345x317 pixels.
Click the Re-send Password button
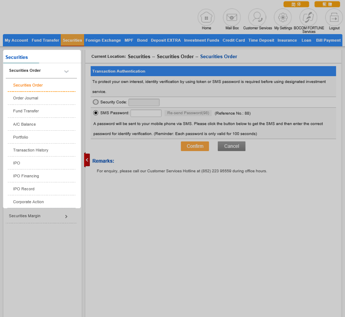pyautogui.click(x=188, y=113)
